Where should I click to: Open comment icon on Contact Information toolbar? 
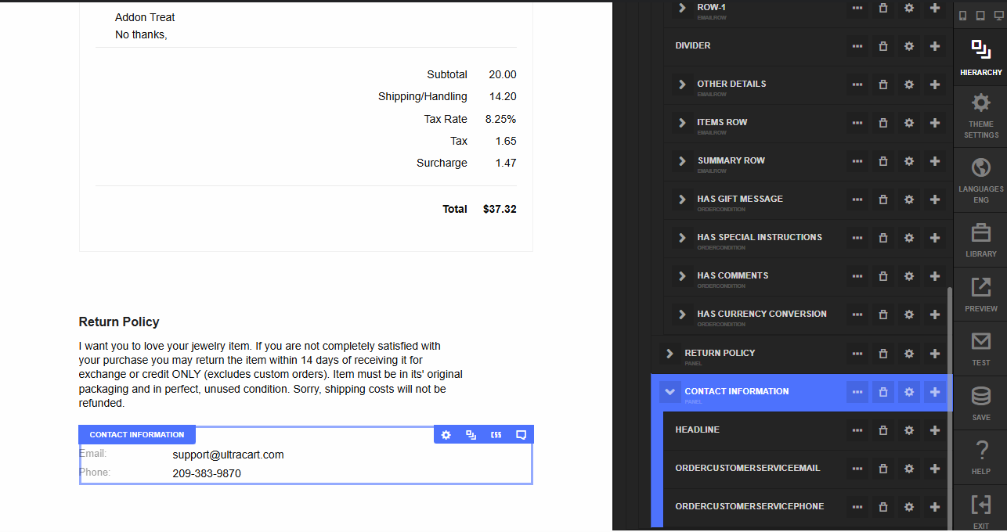pos(521,435)
